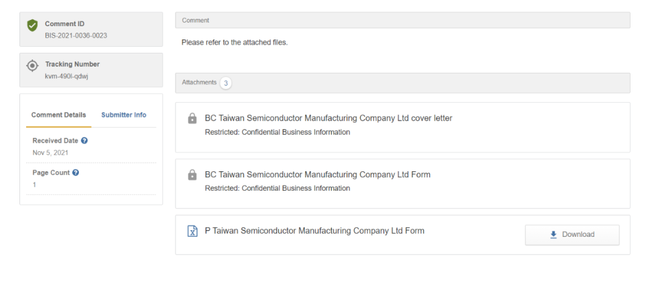656x283 pixels.
Task: Click the Nov 5, 2021 received date
Action: pos(50,152)
